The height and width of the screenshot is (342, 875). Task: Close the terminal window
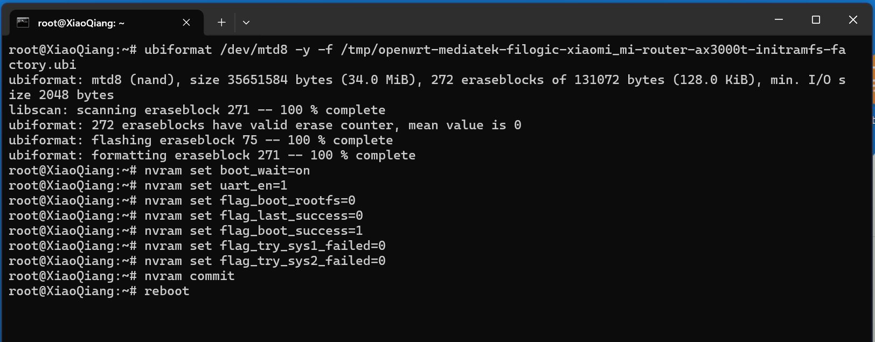click(x=853, y=20)
